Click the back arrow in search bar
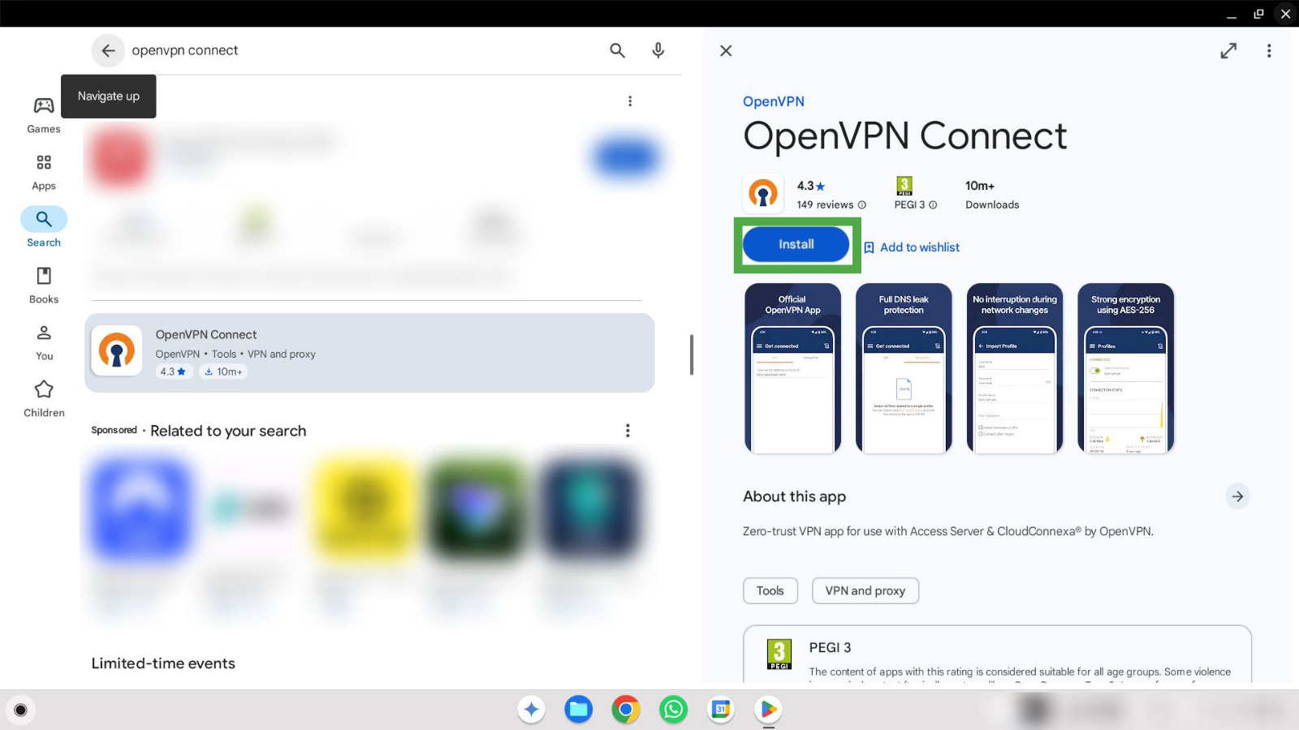 tap(108, 50)
